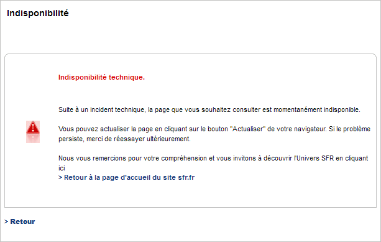Click the red warning triangle icon
This screenshot has width=381, height=242.
click(33, 128)
